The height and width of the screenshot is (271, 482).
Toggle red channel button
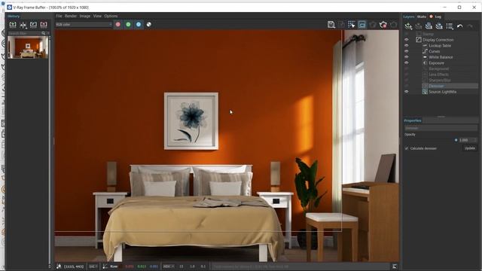pos(118,25)
